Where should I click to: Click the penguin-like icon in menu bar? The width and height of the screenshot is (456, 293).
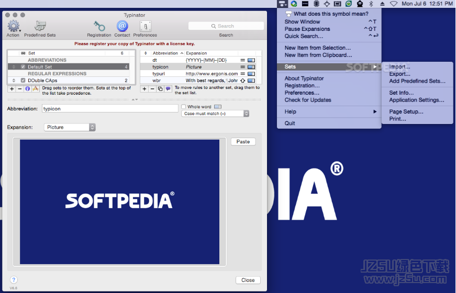360,4
